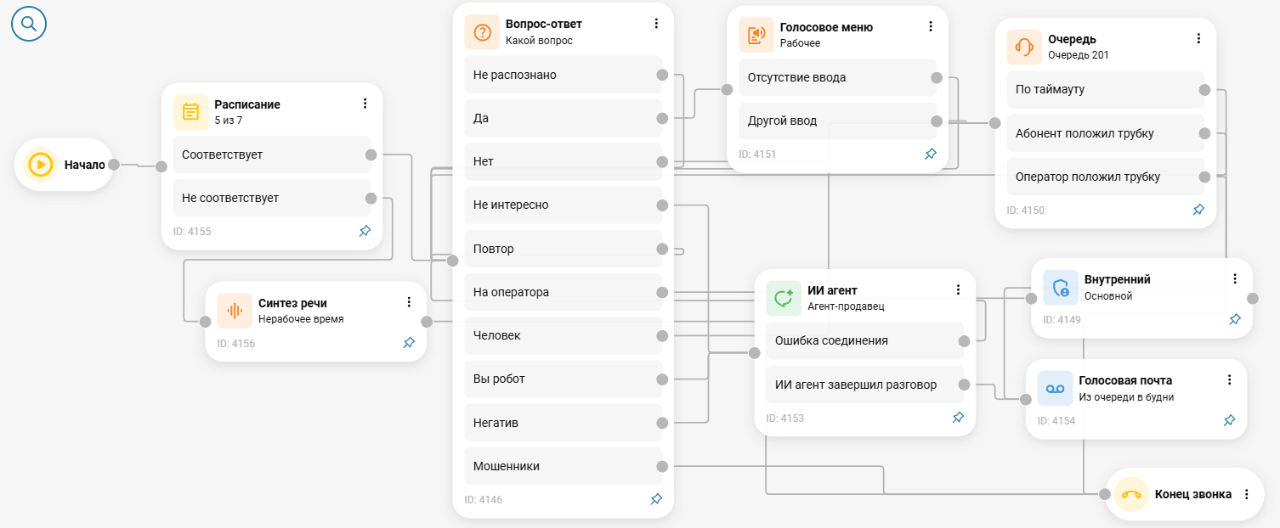
Task: Click the question mark icon on Вопрос-ответ
Action: [482, 32]
